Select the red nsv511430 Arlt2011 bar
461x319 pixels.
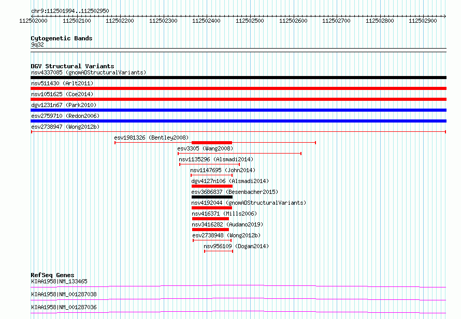[x=238, y=88]
